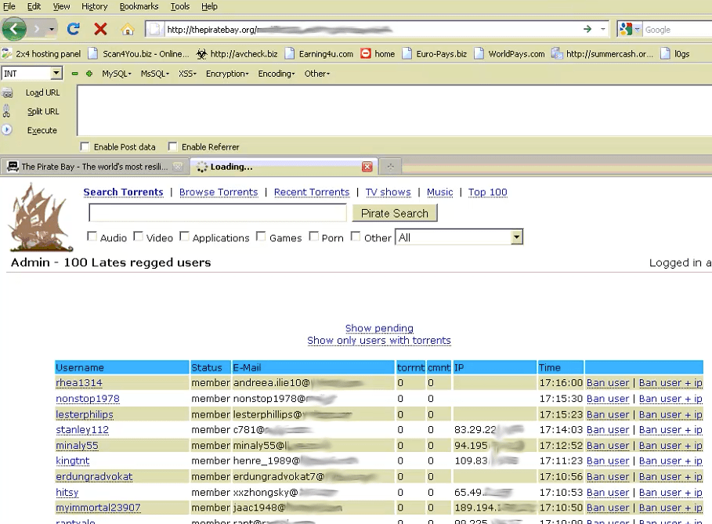Click inside the torrent search input field
This screenshot has height=524, width=712.
tap(218, 212)
